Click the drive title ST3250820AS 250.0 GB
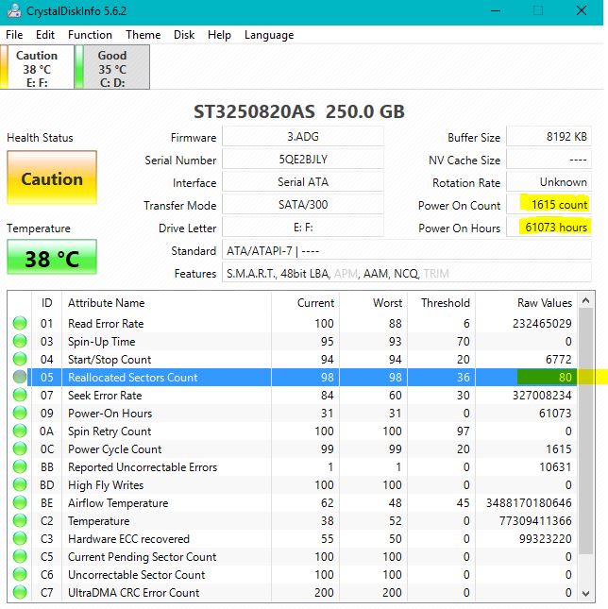 [x=299, y=111]
